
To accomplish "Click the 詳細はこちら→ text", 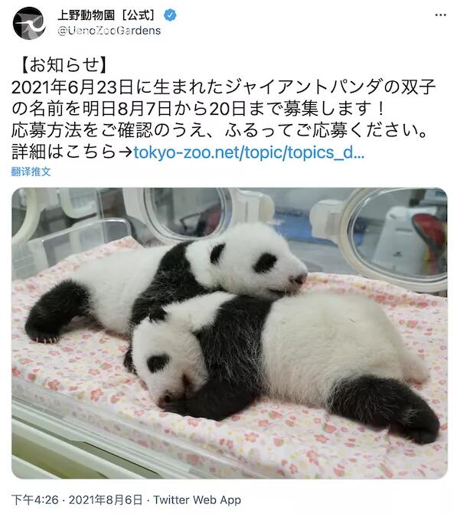I will point(72,152).
